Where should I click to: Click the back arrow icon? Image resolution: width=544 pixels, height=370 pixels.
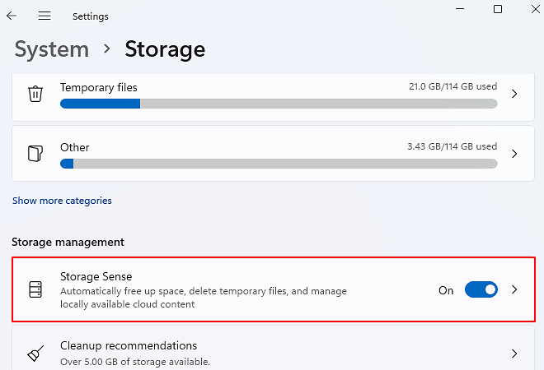click(12, 16)
